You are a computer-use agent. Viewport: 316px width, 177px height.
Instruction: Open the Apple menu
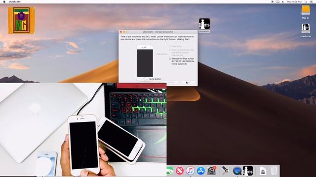click(x=4, y=1)
